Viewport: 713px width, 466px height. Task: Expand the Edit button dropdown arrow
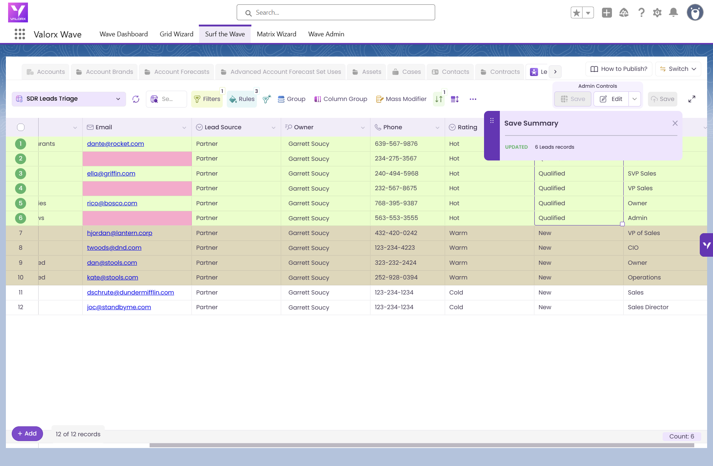pyautogui.click(x=635, y=99)
